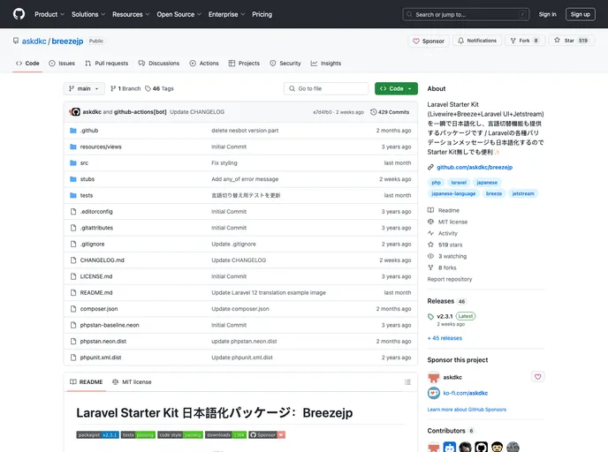Click the askdkc avatar in commit row

75,112
